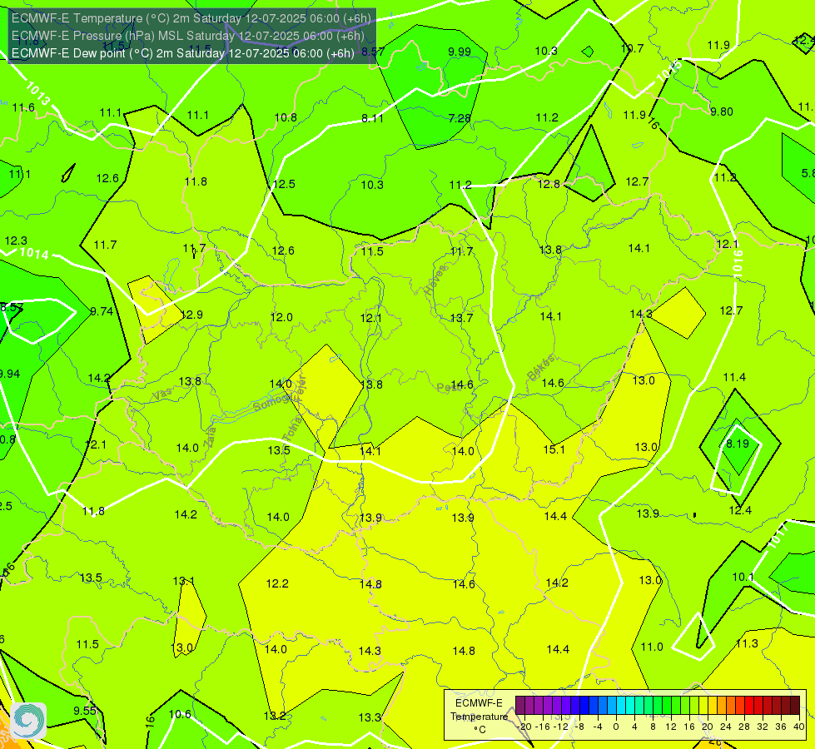Click the Vas county label
Viewport: 815px width, 749px height.
(x=162, y=395)
